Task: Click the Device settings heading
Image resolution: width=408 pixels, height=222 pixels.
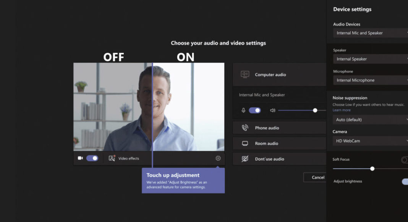Action: pyautogui.click(x=352, y=10)
